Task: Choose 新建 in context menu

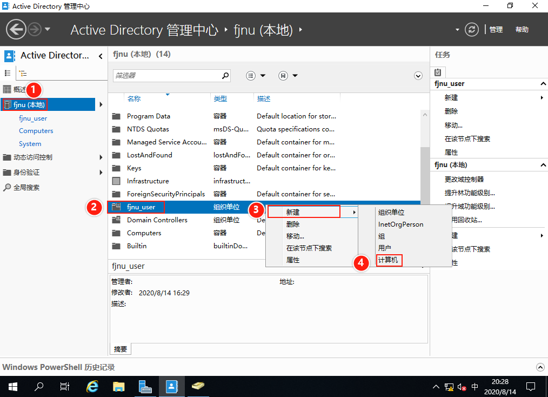Action: [312, 213]
